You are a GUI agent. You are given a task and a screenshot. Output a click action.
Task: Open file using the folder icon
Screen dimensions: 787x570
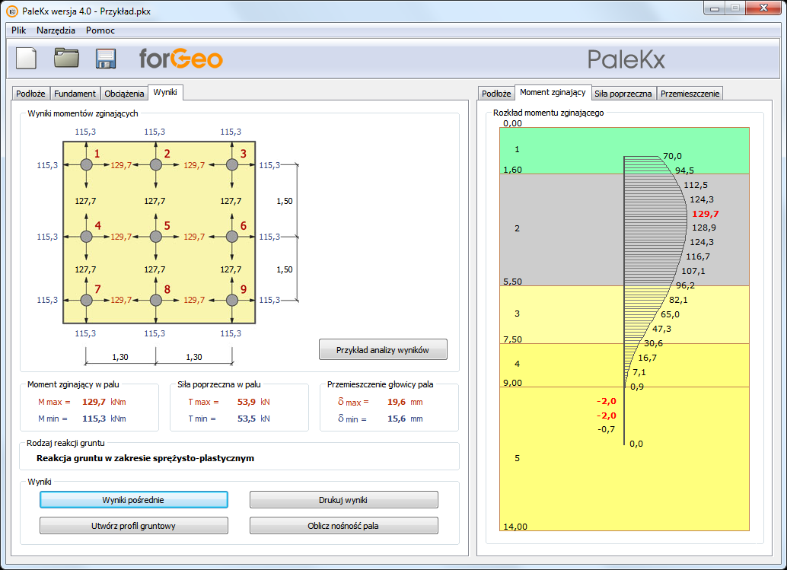[x=66, y=59]
